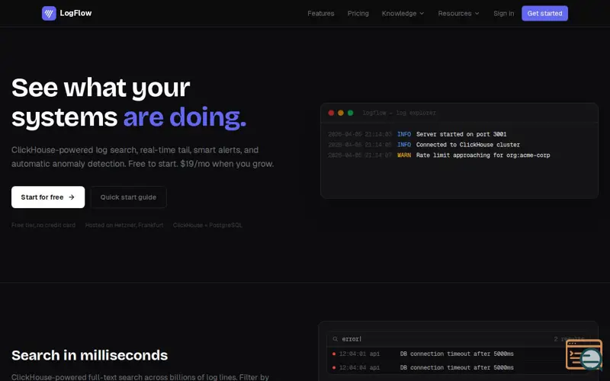Click the red dot in log explorer window
Viewport: 610px width, 381px height.
(331, 113)
